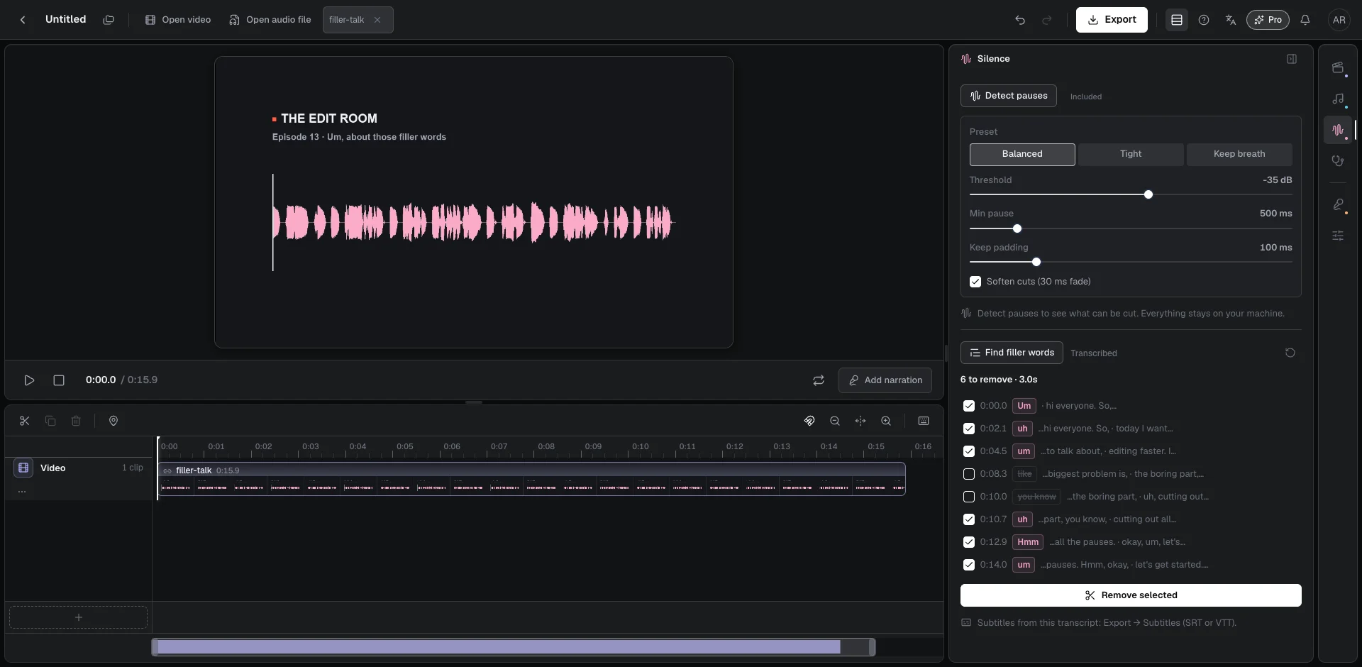Stop playback
The width and height of the screenshot is (1362, 667).
(x=59, y=380)
